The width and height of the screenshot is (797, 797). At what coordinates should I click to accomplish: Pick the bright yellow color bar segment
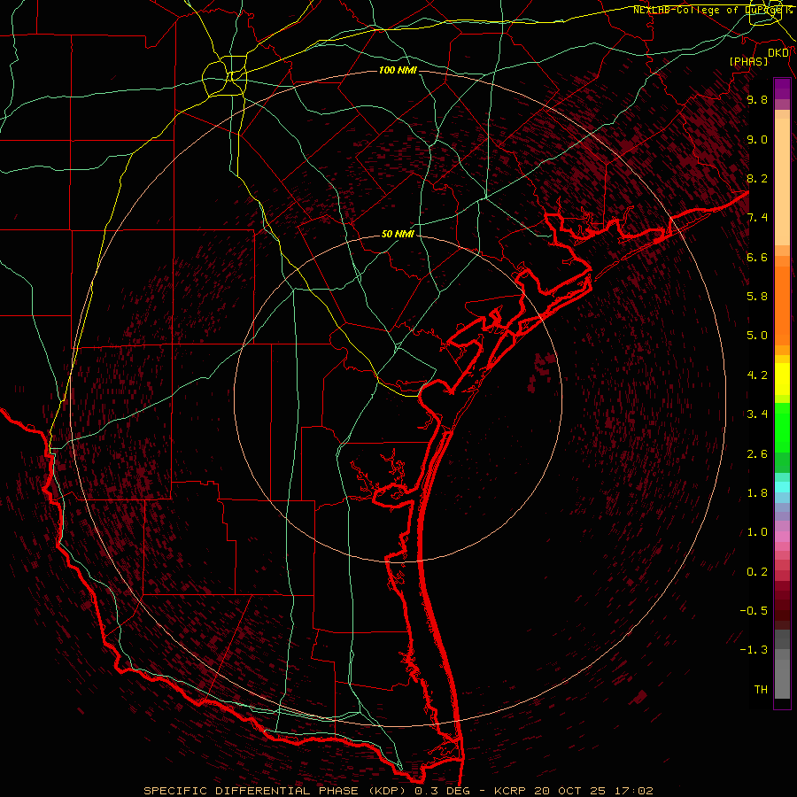(782, 379)
